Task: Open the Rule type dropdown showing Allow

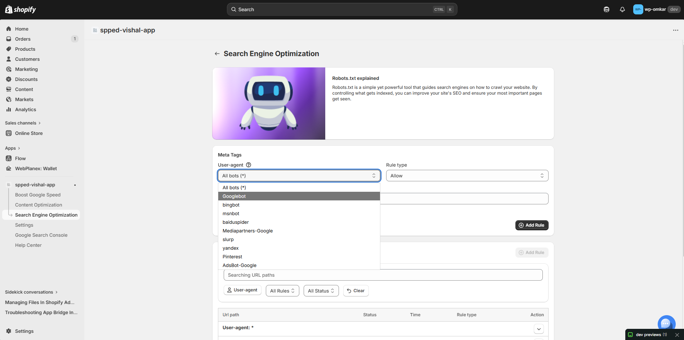Action: pos(466,176)
